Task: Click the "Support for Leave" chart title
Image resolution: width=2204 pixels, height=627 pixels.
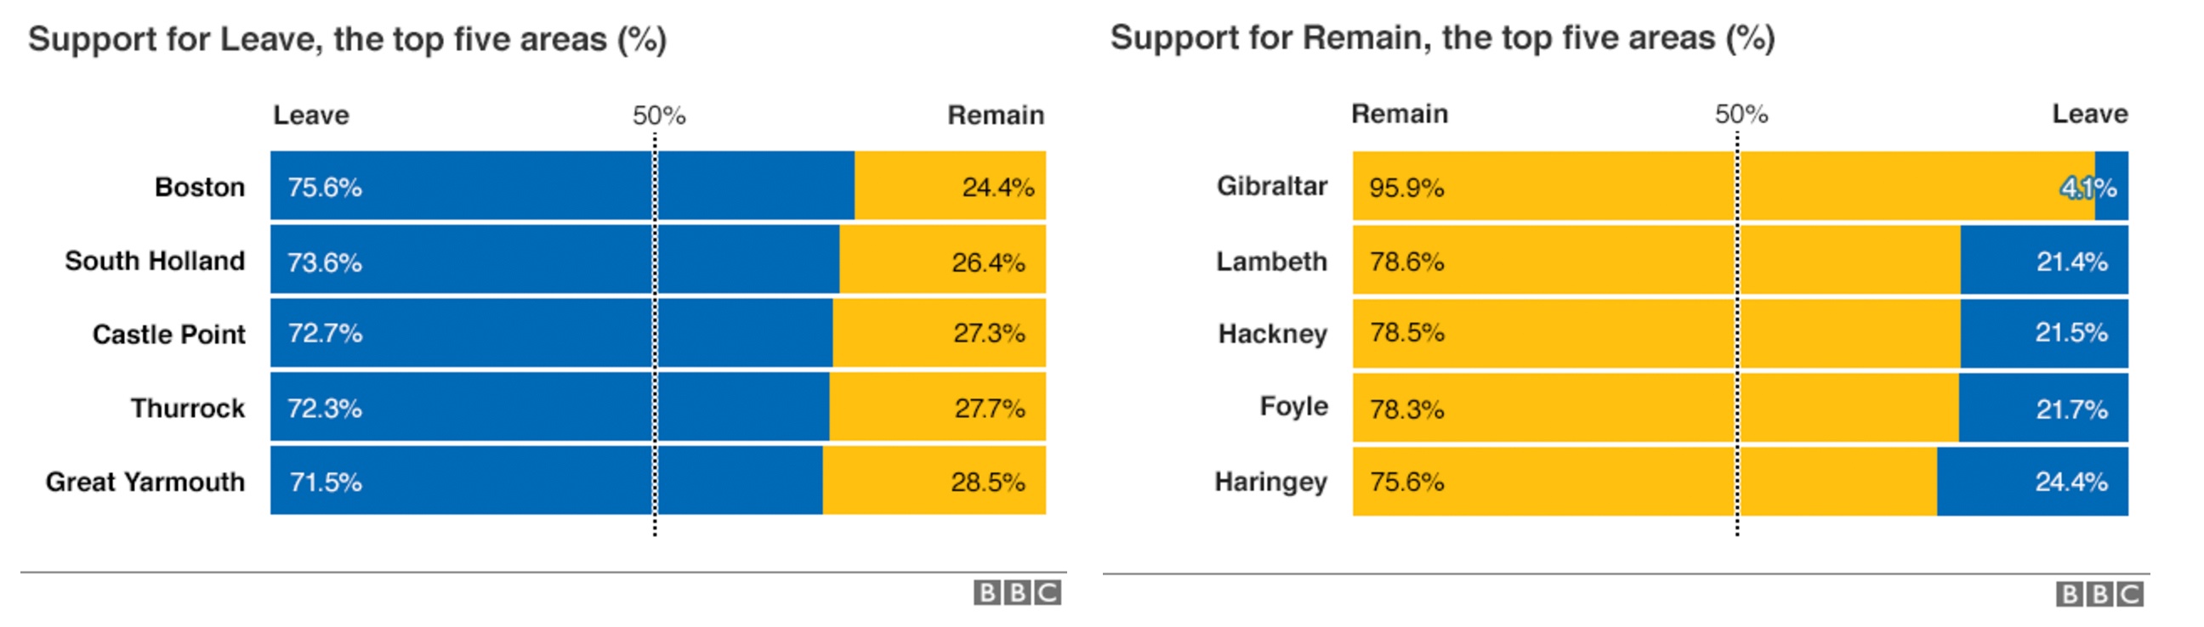Action: [x=347, y=39]
